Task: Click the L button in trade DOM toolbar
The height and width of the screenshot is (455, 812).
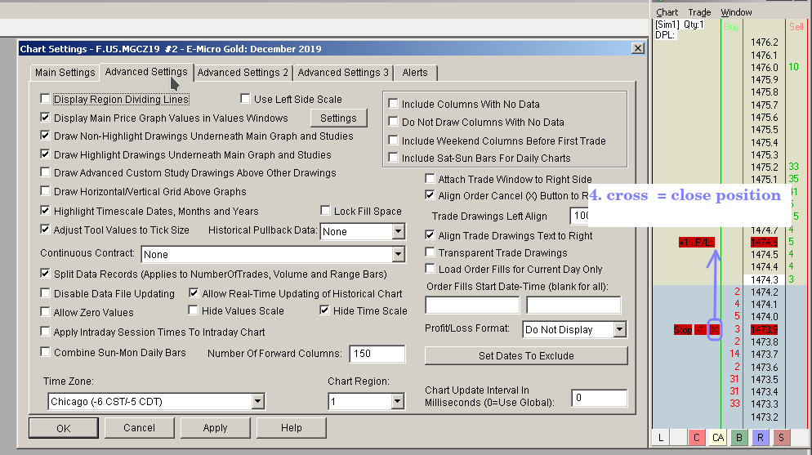Action: (660, 439)
